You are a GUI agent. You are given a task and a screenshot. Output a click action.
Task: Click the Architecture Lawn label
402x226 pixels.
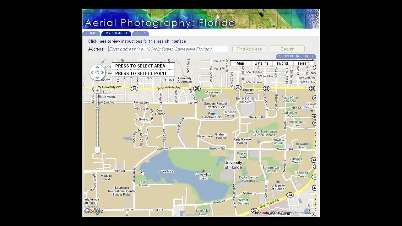(297, 123)
